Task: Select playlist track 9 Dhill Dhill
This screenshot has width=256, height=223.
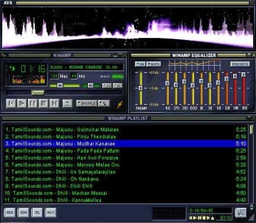Action: coord(126,186)
